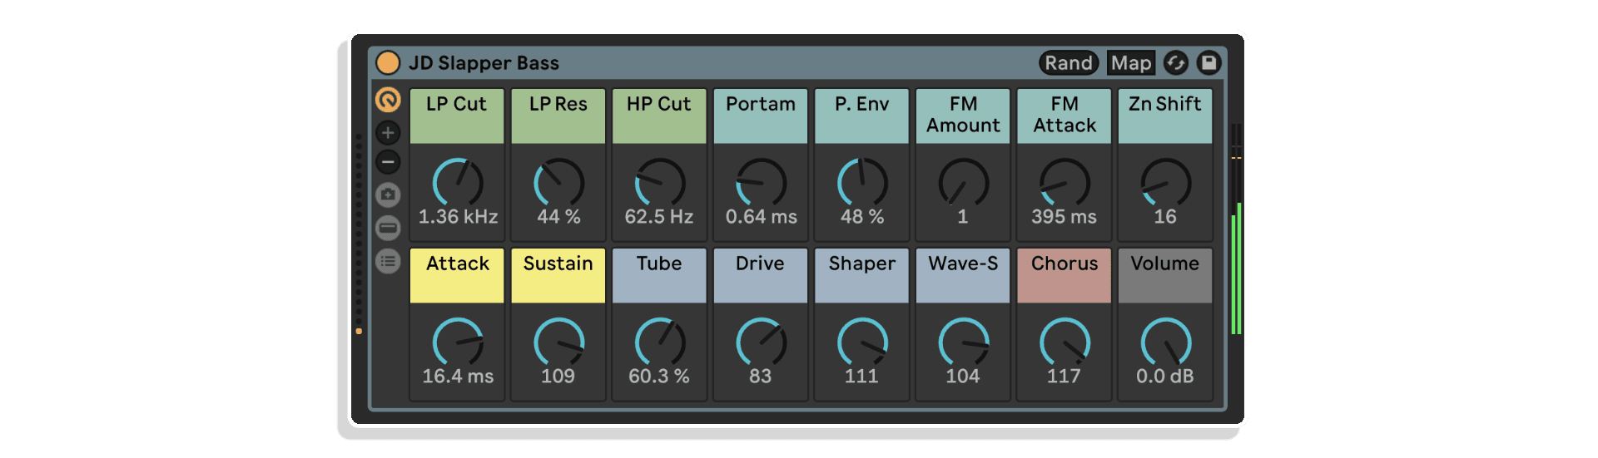Select the LP Cut macro label
This screenshot has height=458, width=1598.
[x=457, y=116]
